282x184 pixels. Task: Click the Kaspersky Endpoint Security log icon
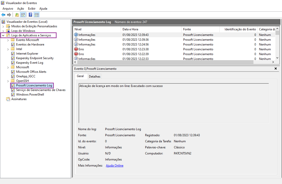pos(13,58)
